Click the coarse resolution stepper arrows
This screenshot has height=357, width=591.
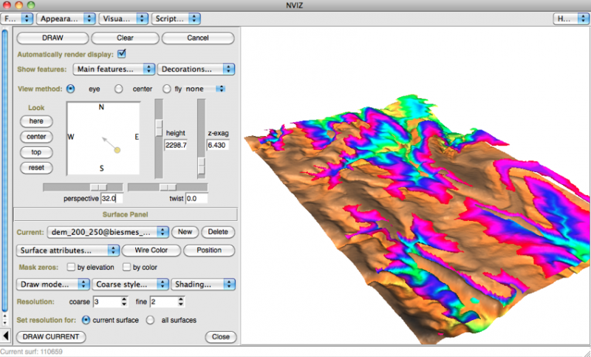point(124,302)
